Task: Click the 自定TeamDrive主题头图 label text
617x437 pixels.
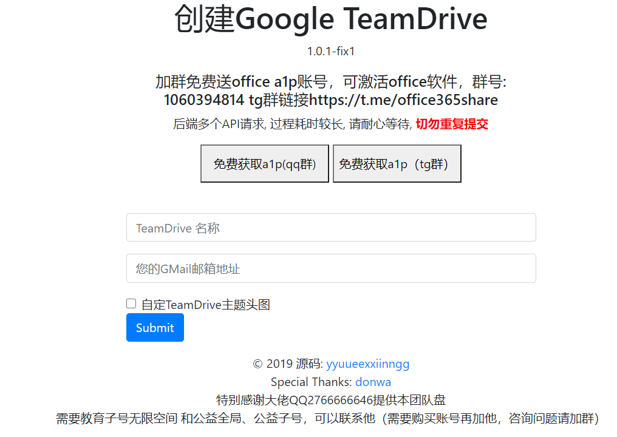Action: pyautogui.click(x=206, y=305)
